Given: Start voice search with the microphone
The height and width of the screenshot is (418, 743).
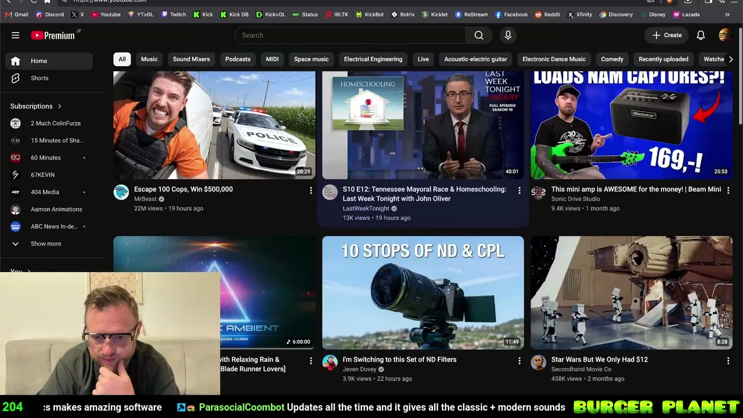Looking at the screenshot, I should tap(508, 35).
